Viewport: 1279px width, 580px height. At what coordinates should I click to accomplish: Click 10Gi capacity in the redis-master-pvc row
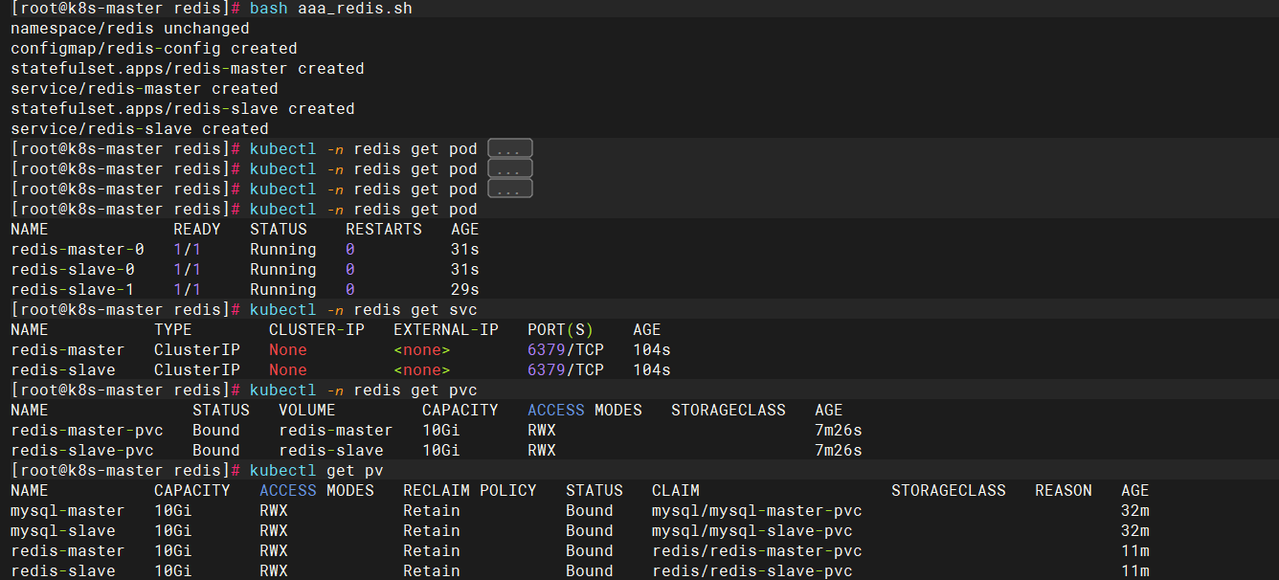pos(441,430)
